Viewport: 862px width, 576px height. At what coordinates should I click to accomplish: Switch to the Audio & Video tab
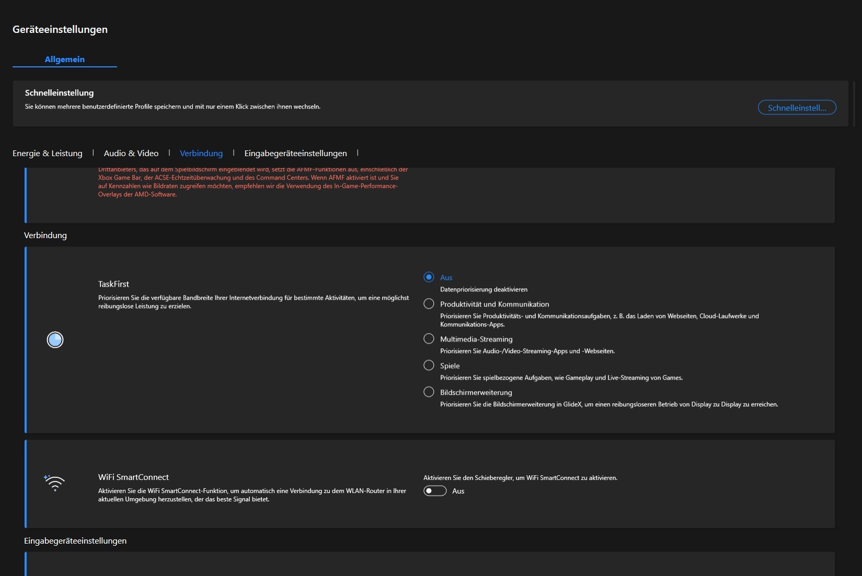coord(131,154)
